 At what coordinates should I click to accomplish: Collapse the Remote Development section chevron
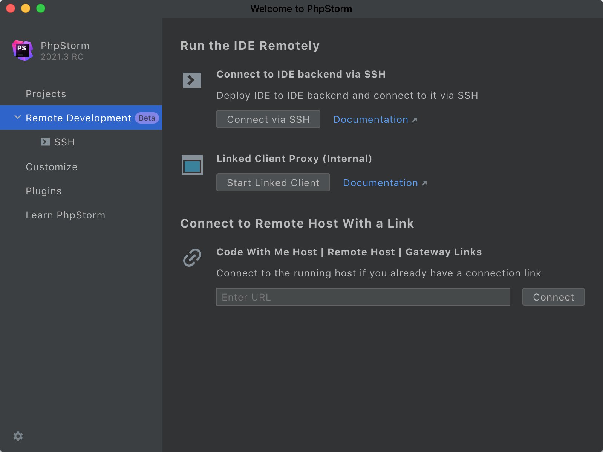click(17, 118)
